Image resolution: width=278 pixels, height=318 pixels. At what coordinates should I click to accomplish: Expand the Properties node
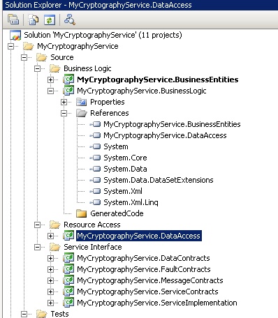coord(64,102)
